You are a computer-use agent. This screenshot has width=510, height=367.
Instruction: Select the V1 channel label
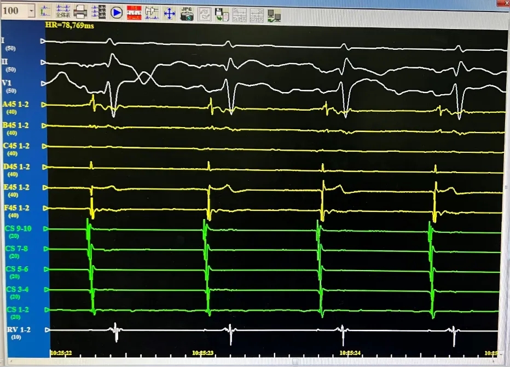pos(7,83)
